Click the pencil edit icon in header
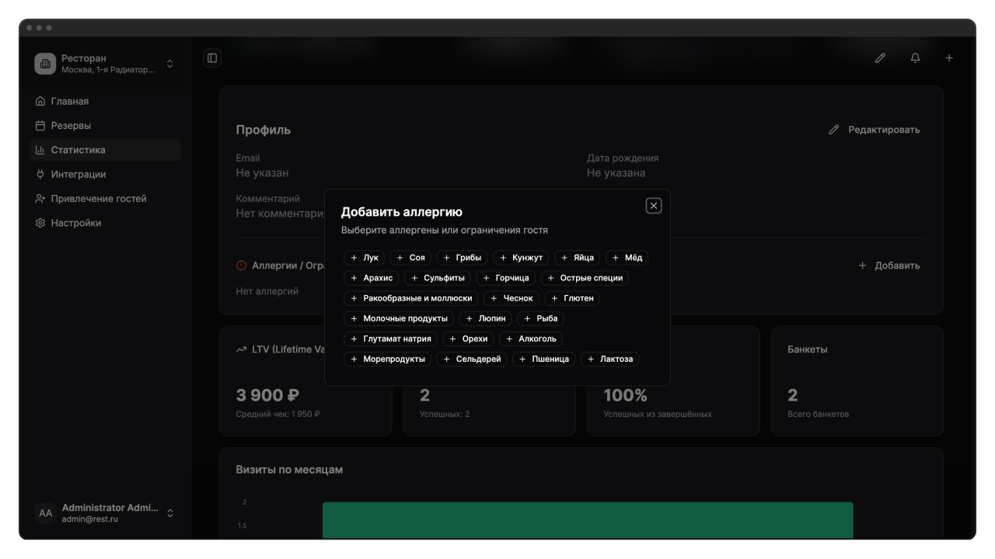This screenshot has height=559, width=995. (880, 58)
